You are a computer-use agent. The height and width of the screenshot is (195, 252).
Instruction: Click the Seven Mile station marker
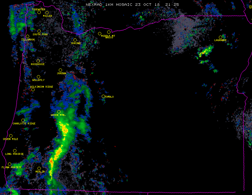pyautogui.click(x=11, y=136)
